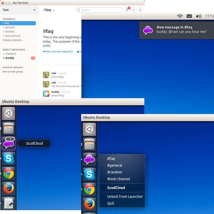Viewport: 214px width, 214px height.
Task: Open Files cabinet in left desktop launcher
Action: click(x=9, y=128)
